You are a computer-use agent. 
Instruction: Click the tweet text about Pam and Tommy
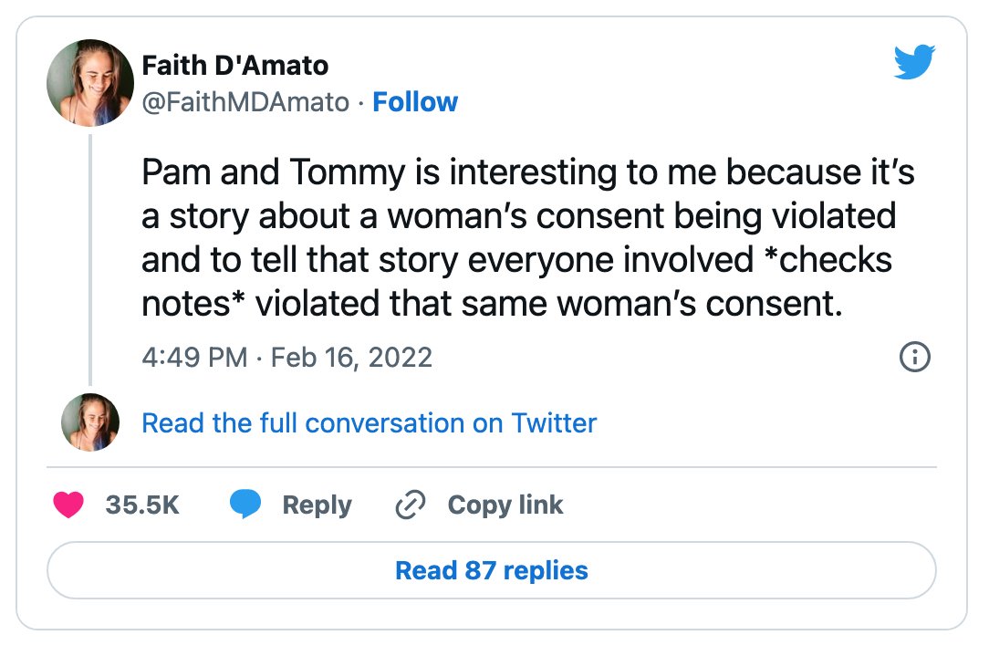(x=528, y=237)
